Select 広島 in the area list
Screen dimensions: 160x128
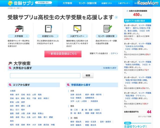pos(28,117)
